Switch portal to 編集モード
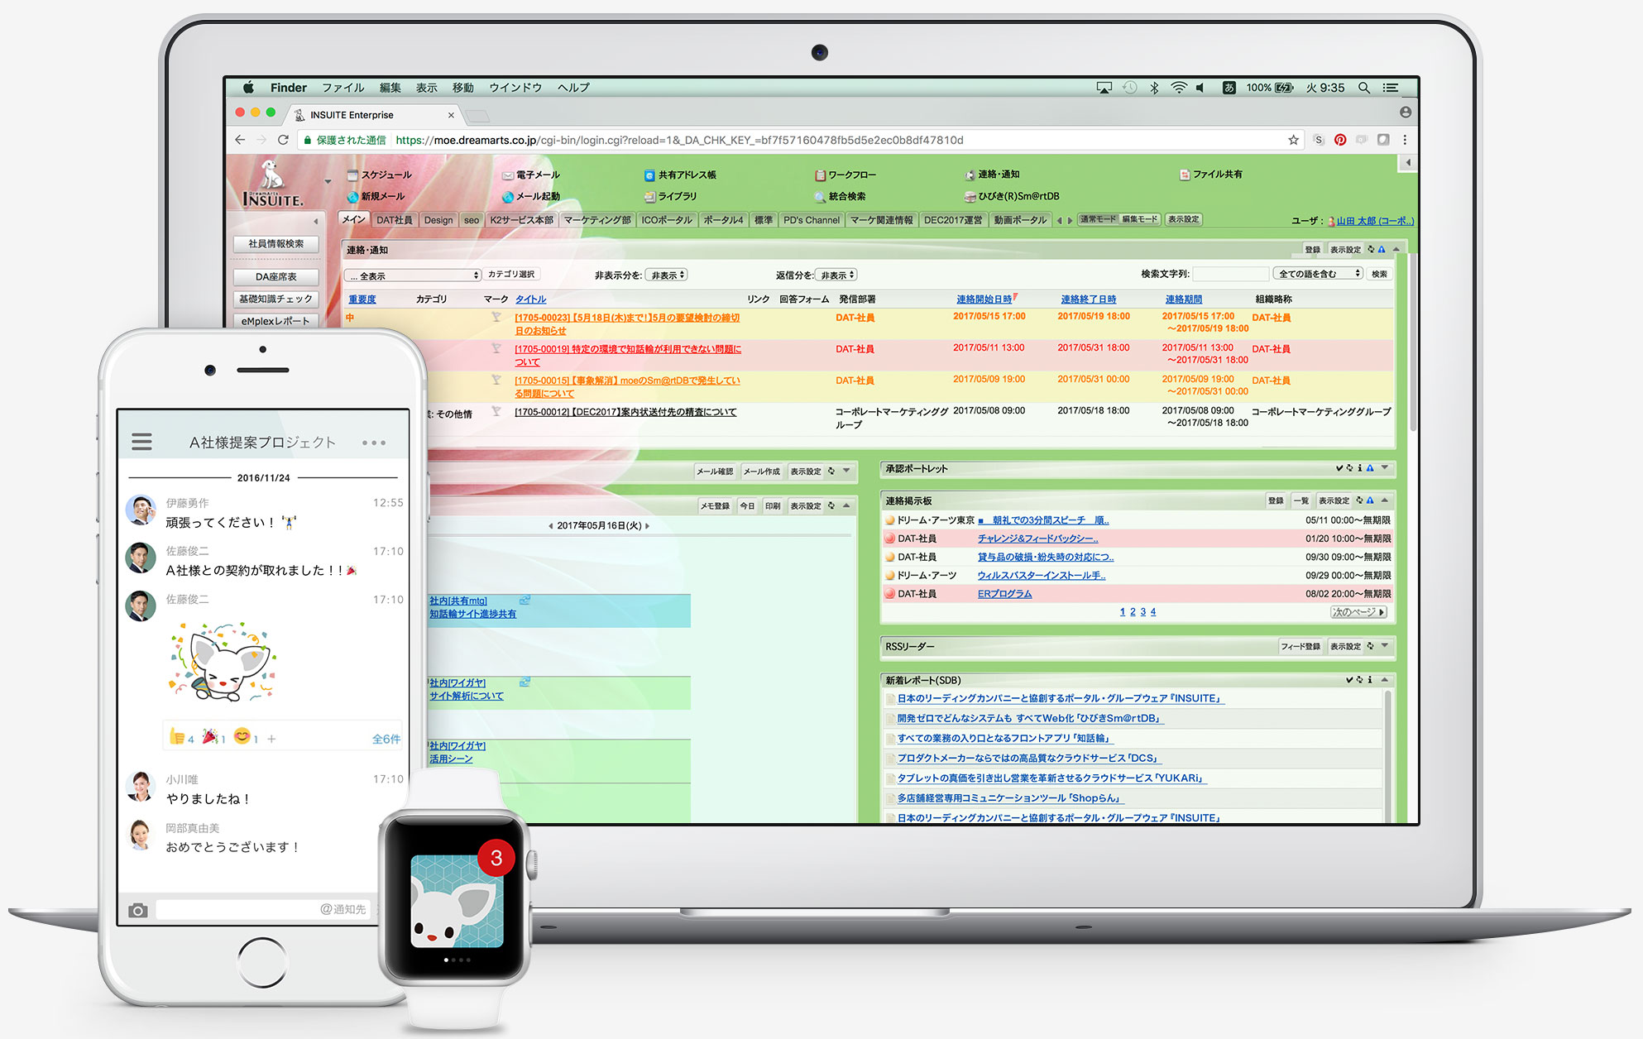 1139,219
